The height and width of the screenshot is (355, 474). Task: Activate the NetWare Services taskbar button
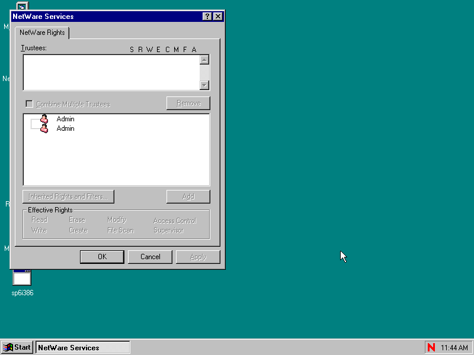tap(83, 347)
